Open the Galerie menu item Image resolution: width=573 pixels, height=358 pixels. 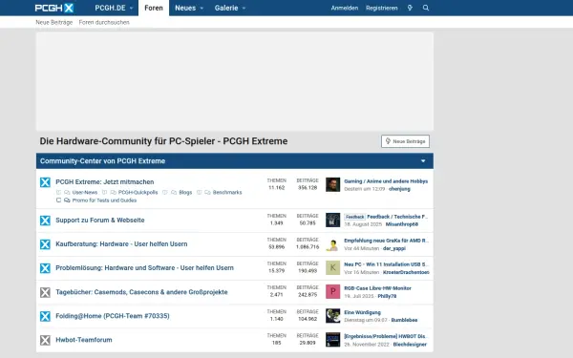point(226,8)
